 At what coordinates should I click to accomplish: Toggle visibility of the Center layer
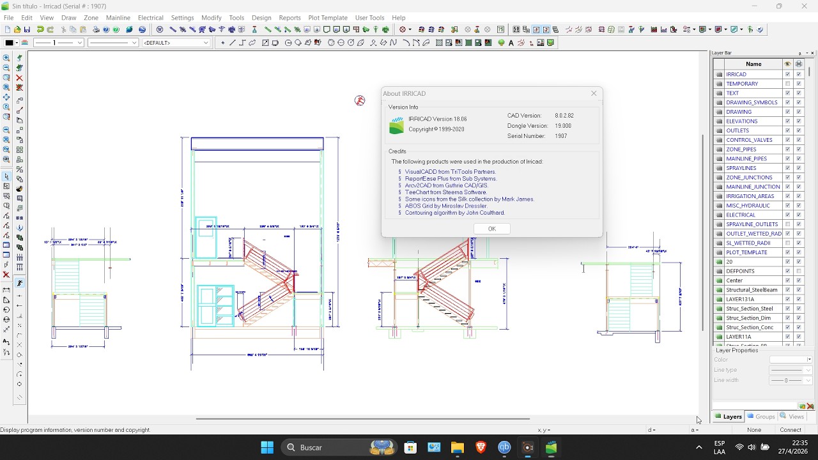pos(787,280)
